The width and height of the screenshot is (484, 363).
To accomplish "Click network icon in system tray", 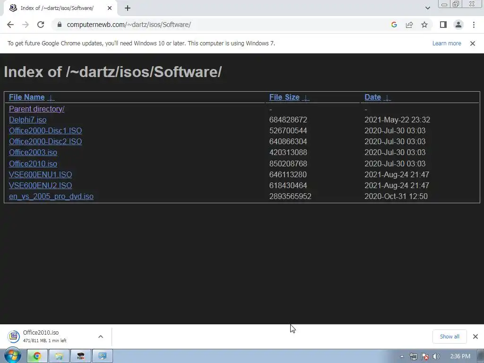I will click(413, 356).
